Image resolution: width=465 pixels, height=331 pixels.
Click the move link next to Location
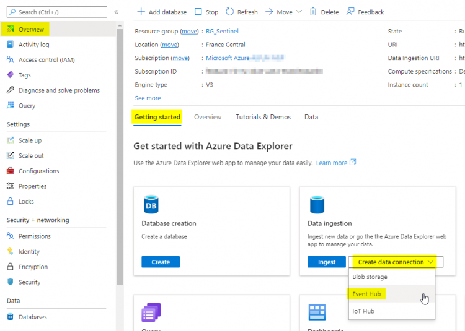[169, 45]
